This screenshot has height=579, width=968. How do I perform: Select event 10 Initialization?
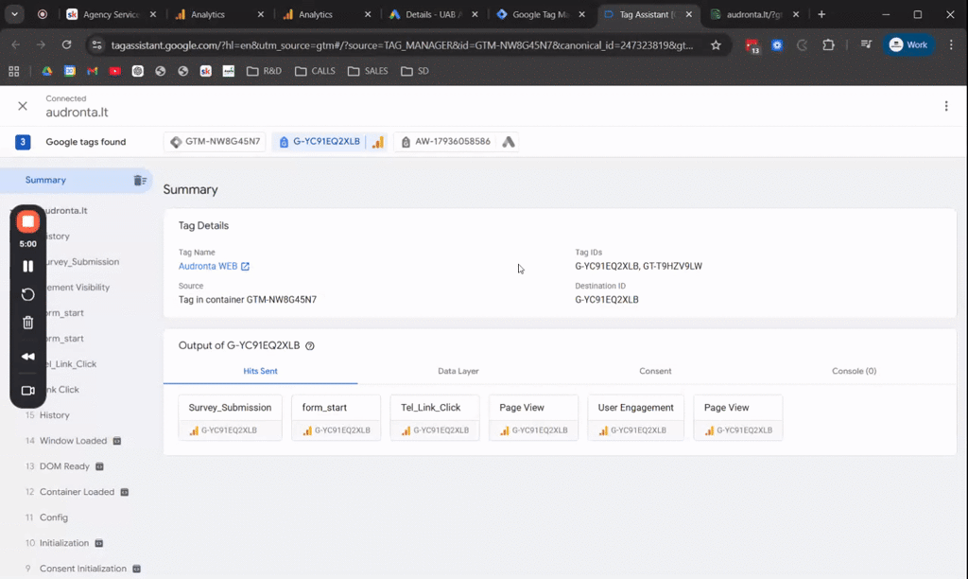[x=64, y=543]
